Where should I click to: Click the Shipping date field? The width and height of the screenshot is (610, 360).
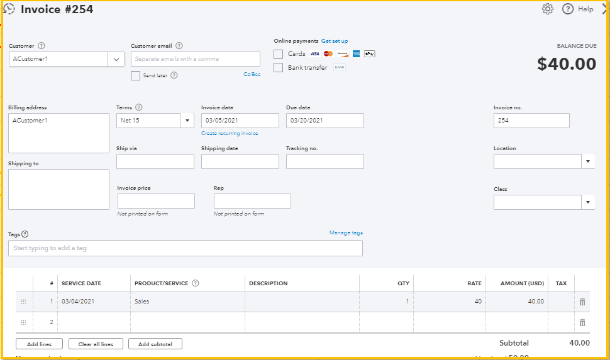point(240,161)
